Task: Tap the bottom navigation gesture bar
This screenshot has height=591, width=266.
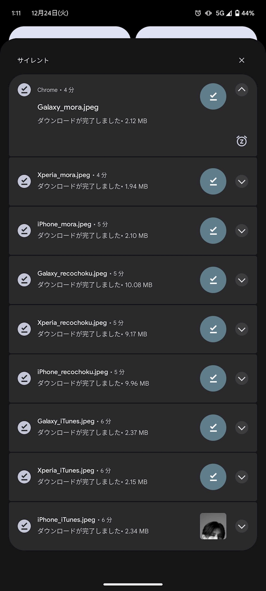Action: pos(133,584)
